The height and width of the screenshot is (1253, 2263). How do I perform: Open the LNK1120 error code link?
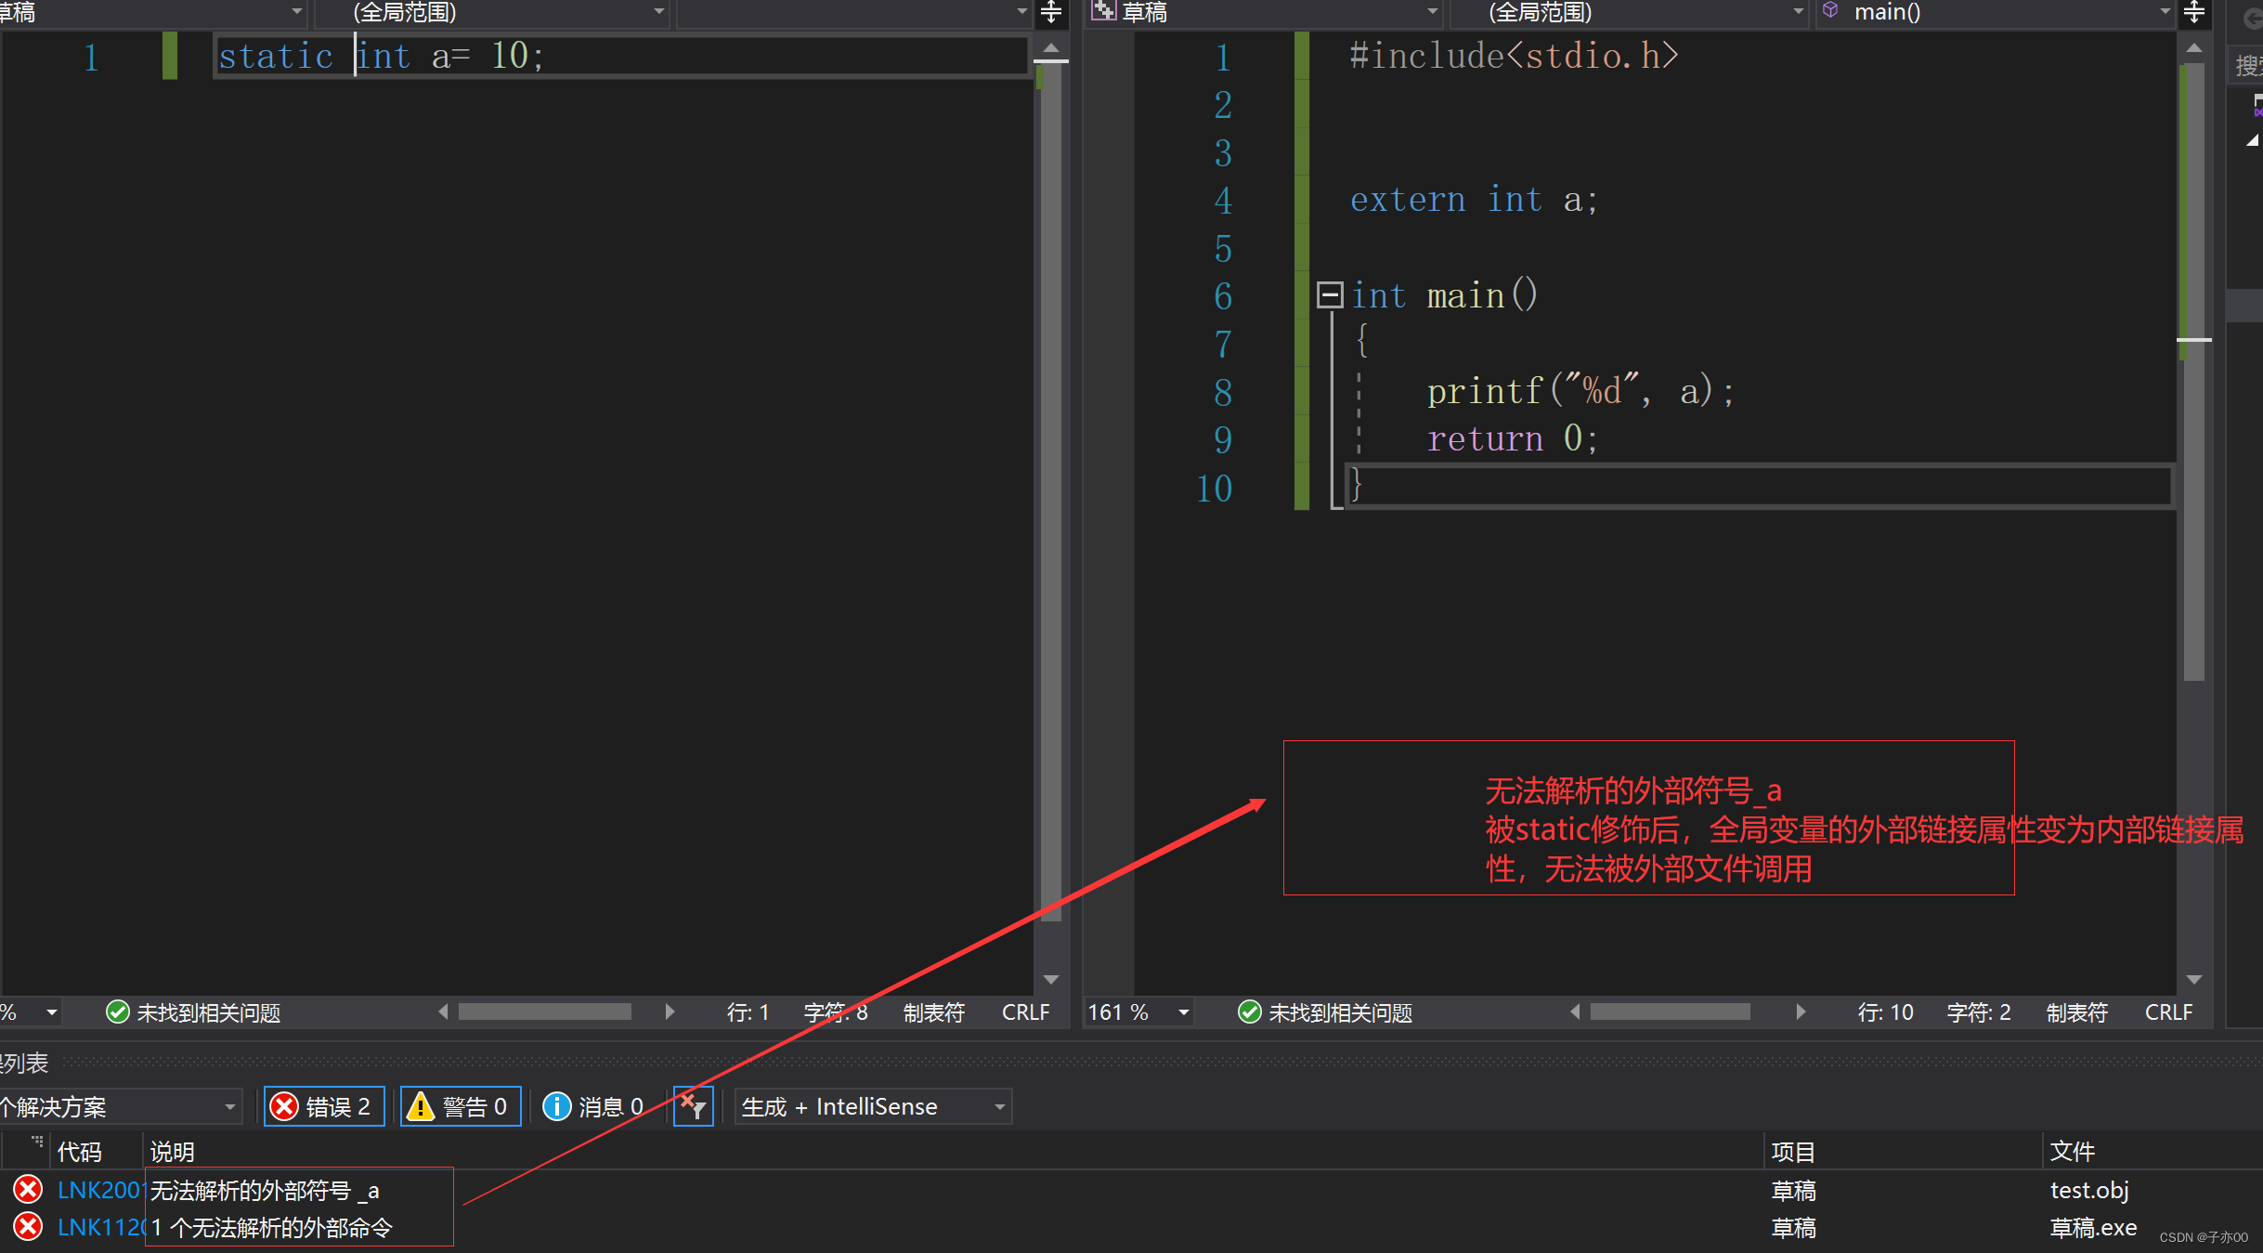pos(98,1228)
